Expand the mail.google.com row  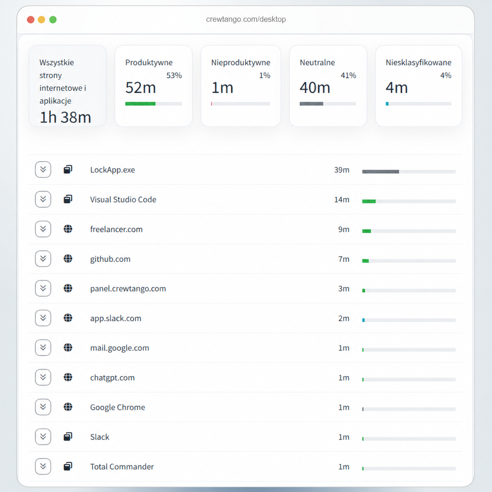tap(43, 348)
